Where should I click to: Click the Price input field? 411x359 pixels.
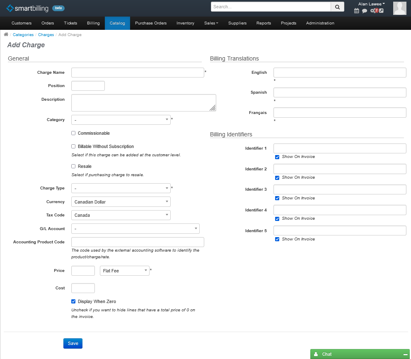[x=83, y=271]
